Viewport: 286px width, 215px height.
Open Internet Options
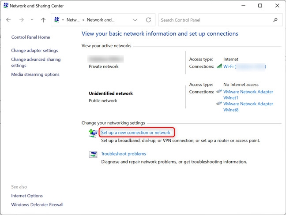point(27,196)
